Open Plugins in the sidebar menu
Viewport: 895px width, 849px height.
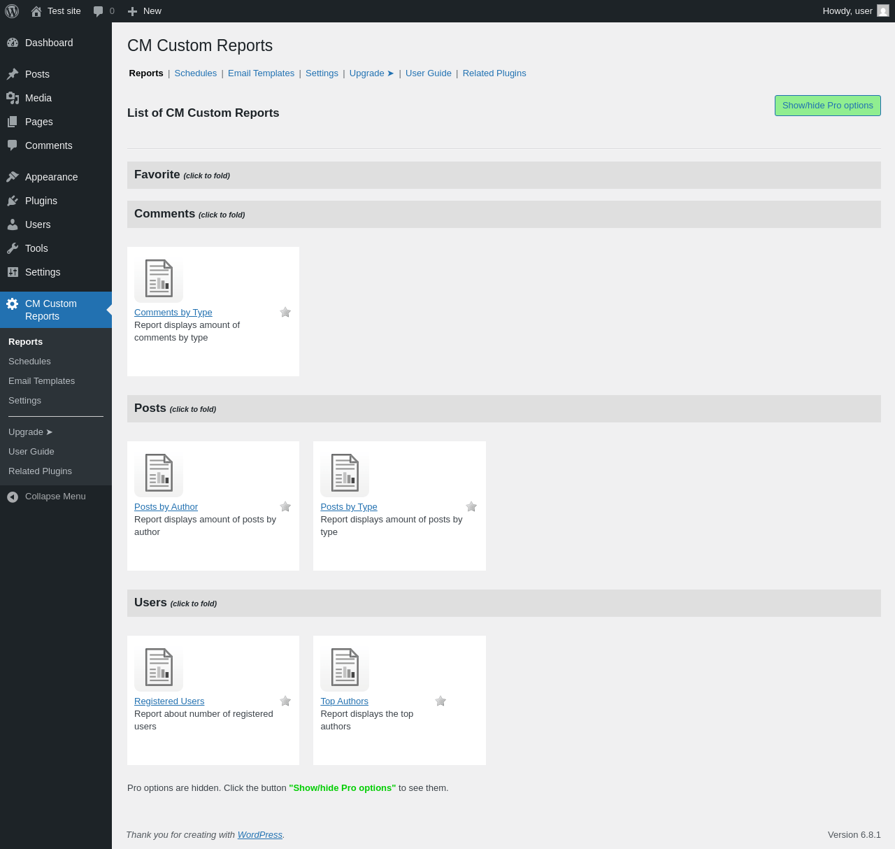pos(41,201)
